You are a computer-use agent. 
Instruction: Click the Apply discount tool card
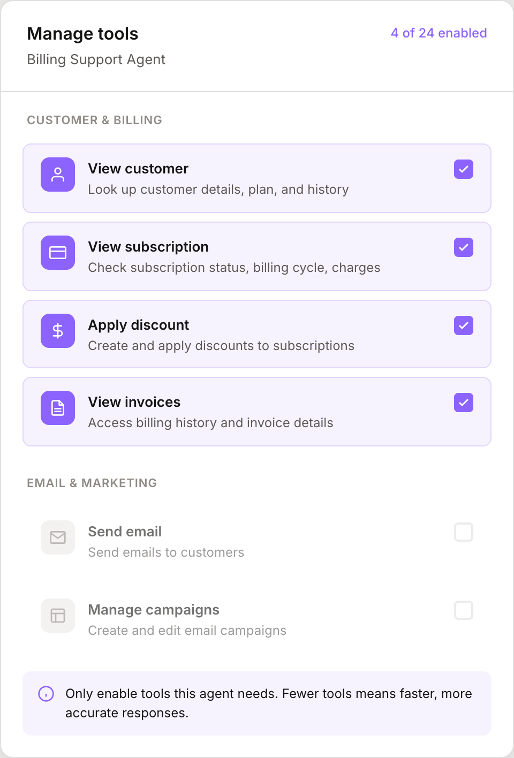click(x=257, y=334)
